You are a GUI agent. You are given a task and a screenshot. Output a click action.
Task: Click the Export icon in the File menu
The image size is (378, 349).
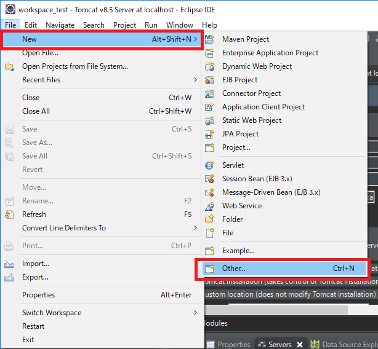tap(9, 277)
